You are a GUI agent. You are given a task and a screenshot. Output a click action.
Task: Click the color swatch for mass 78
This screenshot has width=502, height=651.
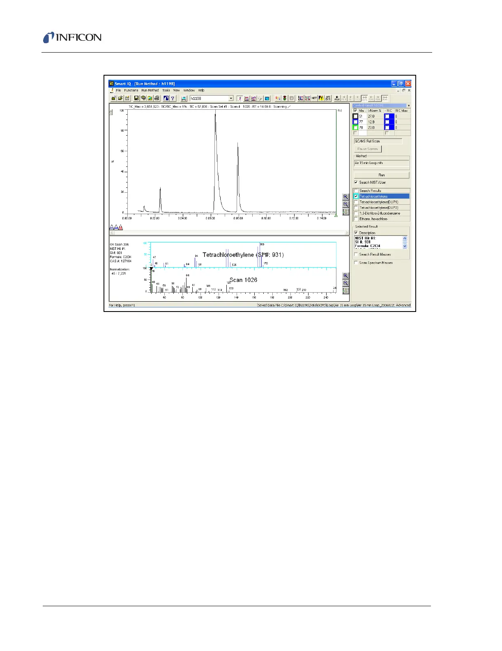[356, 128]
